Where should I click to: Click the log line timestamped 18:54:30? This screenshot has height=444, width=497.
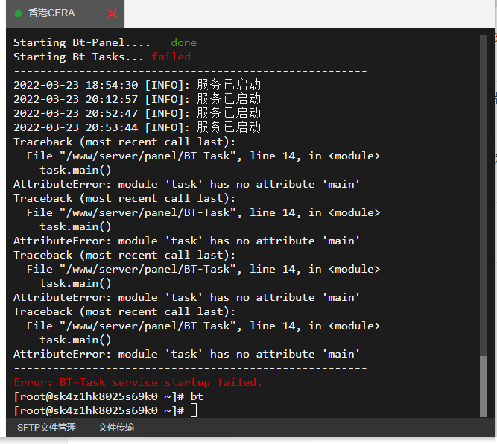pyautogui.click(x=137, y=85)
